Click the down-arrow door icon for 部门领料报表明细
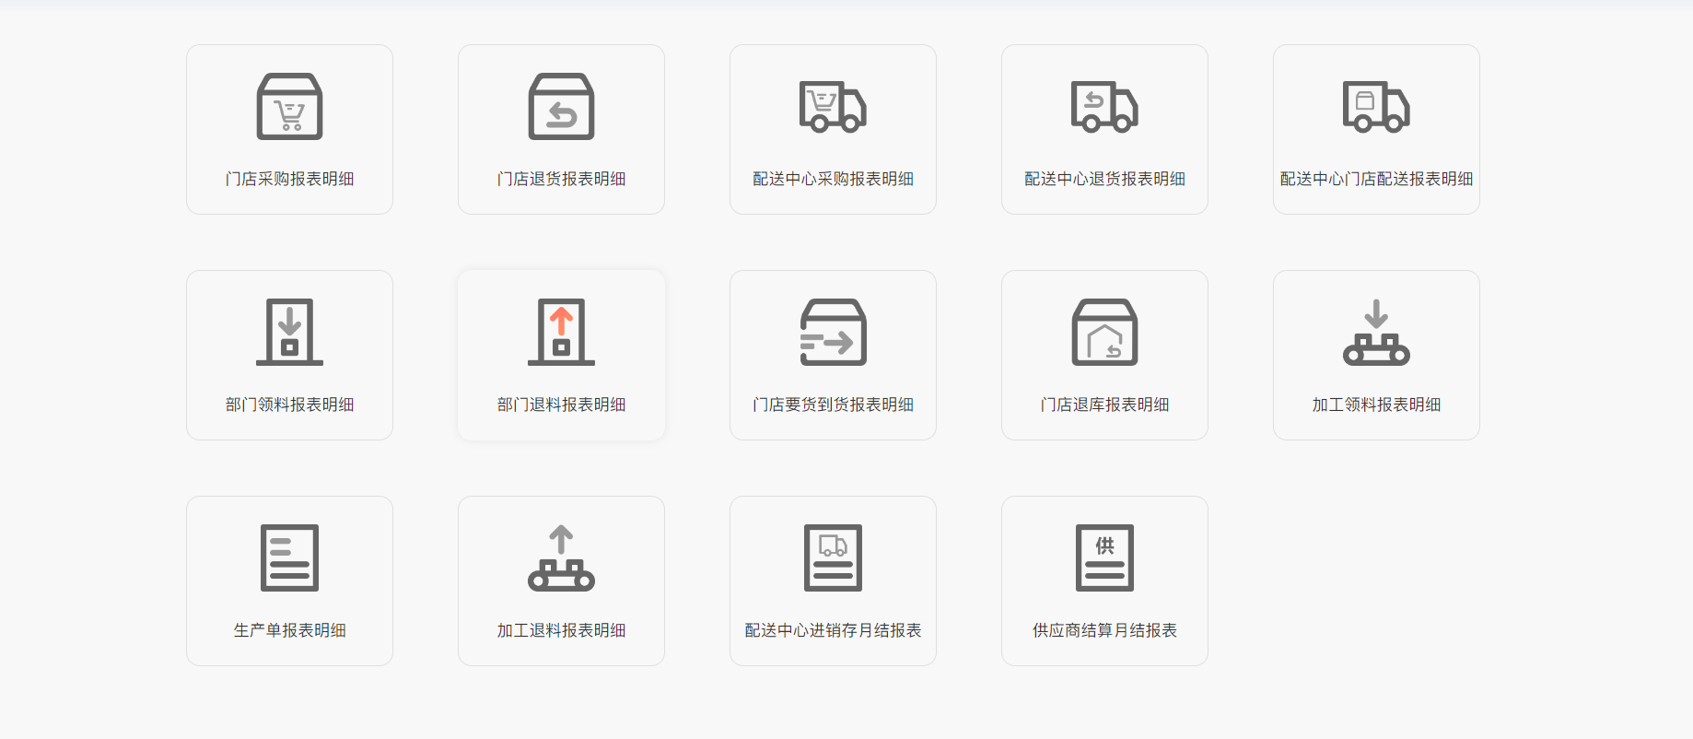Image resolution: width=1693 pixels, height=739 pixels. coord(289,332)
